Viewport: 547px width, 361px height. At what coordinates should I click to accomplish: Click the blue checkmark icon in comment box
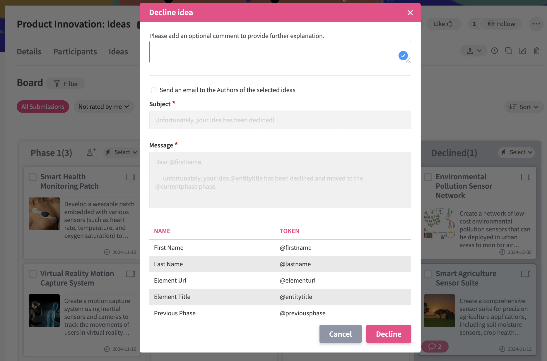403,55
